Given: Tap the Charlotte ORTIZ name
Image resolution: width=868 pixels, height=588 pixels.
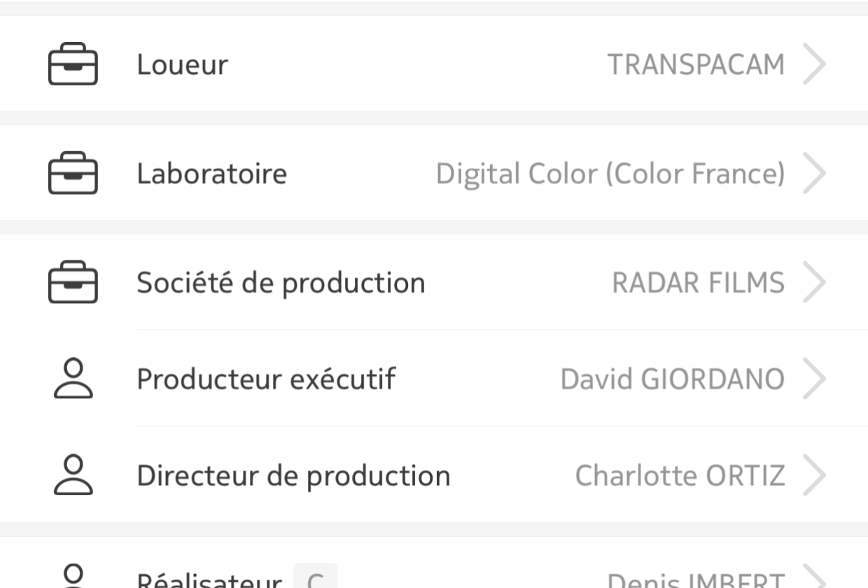Looking at the screenshot, I should 680,475.
